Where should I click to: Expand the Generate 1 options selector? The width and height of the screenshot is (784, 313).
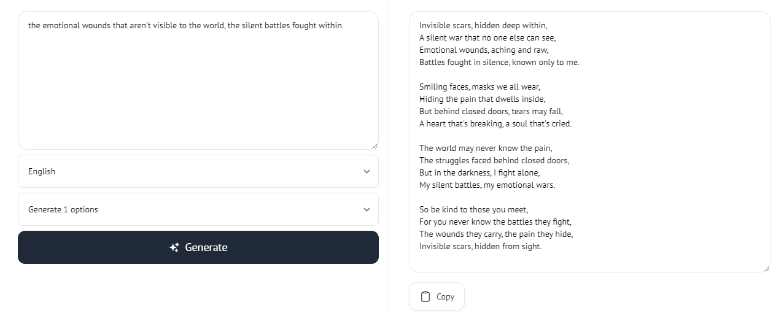click(x=198, y=209)
